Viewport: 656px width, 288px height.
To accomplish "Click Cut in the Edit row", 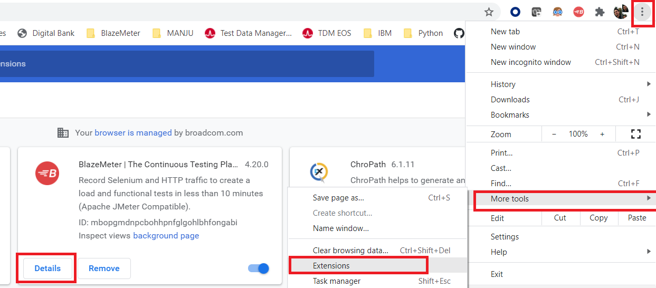I will point(560,218).
